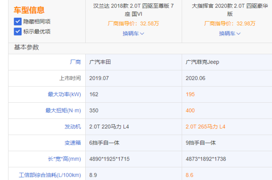Open the 工信部综合油耗 parameter link
Image resolution: width=272 pixels, height=180 pixels.
click(50, 175)
